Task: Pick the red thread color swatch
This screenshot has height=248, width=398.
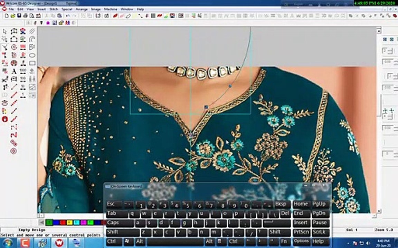Action: tap(63, 223)
